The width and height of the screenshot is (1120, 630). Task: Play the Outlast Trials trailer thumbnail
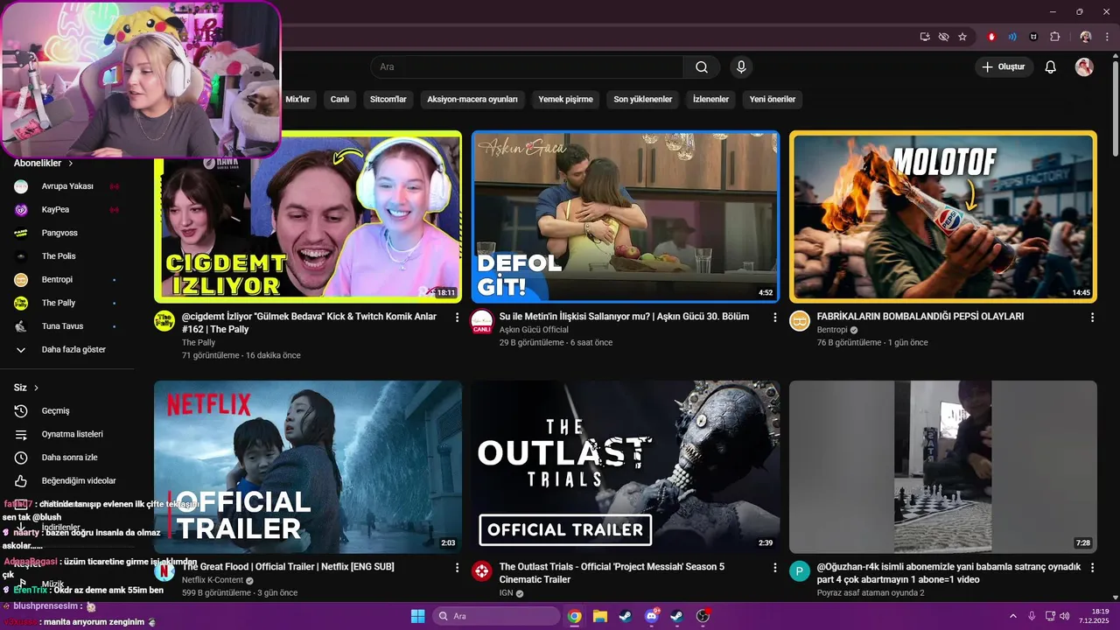pyautogui.click(x=626, y=466)
